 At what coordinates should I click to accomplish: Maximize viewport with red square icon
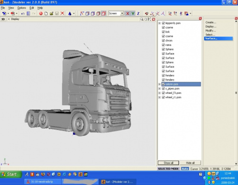(153, 19)
